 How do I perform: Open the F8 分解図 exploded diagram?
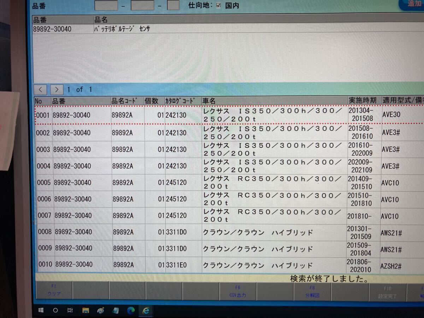point(312,291)
